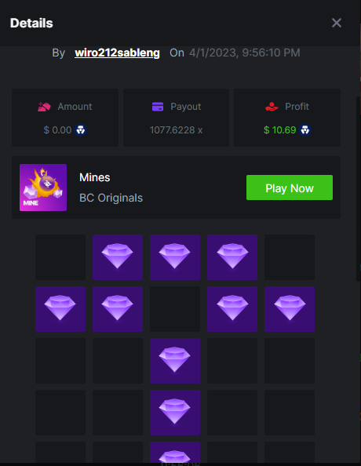Click the purple Payout card icon
Screen dimensions: 361x466
point(158,107)
